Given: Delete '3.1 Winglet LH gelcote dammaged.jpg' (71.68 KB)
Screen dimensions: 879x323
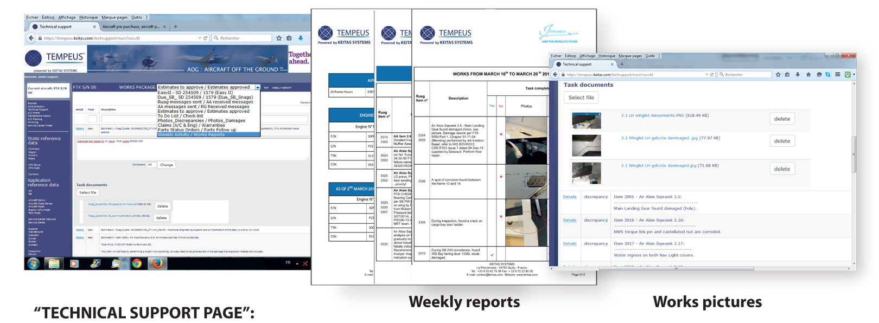Looking at the screenshot, I should [782, 169].
